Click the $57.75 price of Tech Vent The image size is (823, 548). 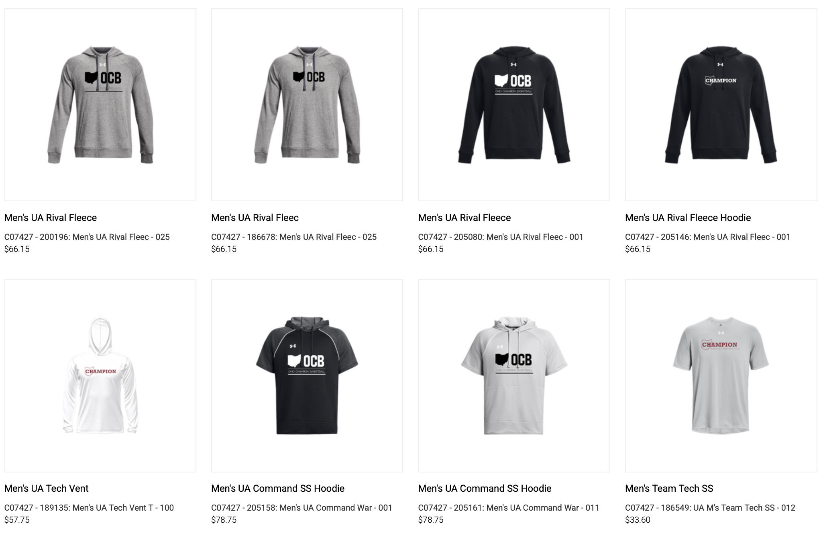click(x=17, y=520)
